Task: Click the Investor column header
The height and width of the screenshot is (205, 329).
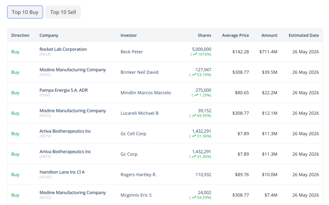Action: point(129,35)
